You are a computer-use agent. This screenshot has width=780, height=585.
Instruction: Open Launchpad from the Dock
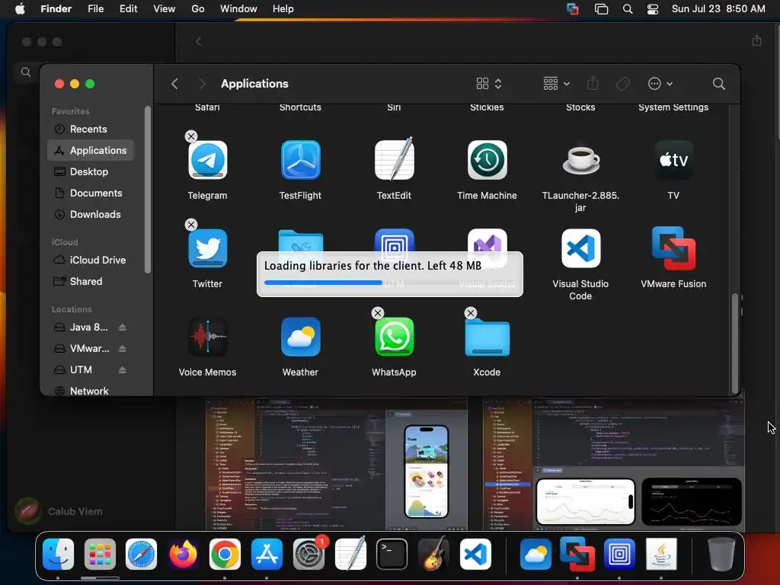tap(100, 555)
